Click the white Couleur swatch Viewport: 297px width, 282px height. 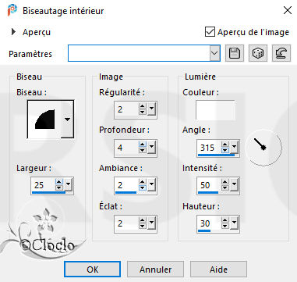[215, 110]
